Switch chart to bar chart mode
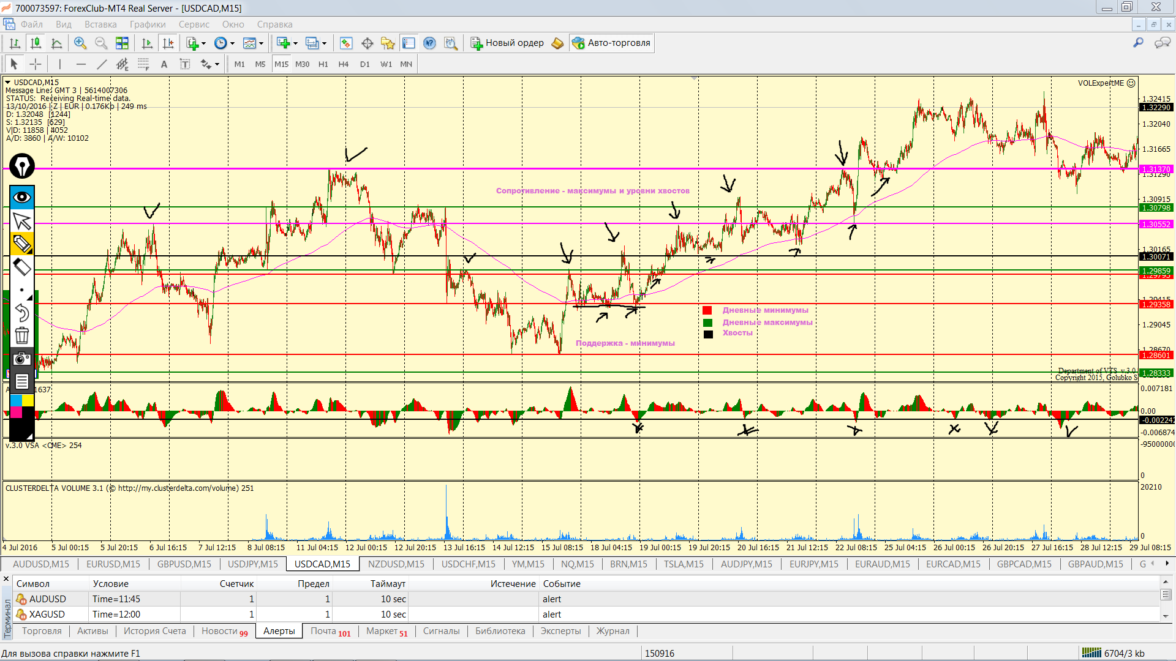 pos(15,43)
